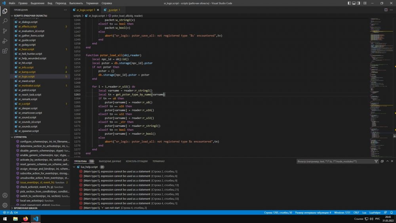Click the filter icon in the Problems panel

coord(376,161)
